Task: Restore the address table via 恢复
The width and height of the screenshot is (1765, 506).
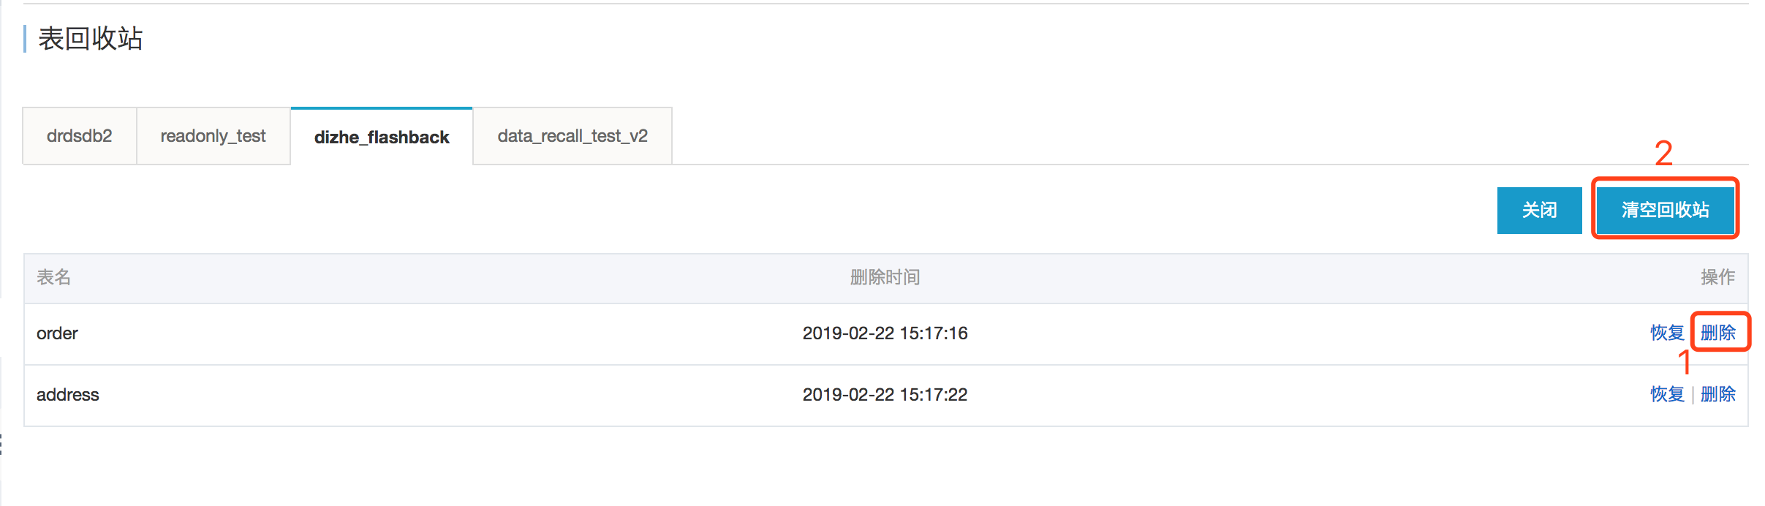Action: pyautogui.click(x=1667, y=394)
